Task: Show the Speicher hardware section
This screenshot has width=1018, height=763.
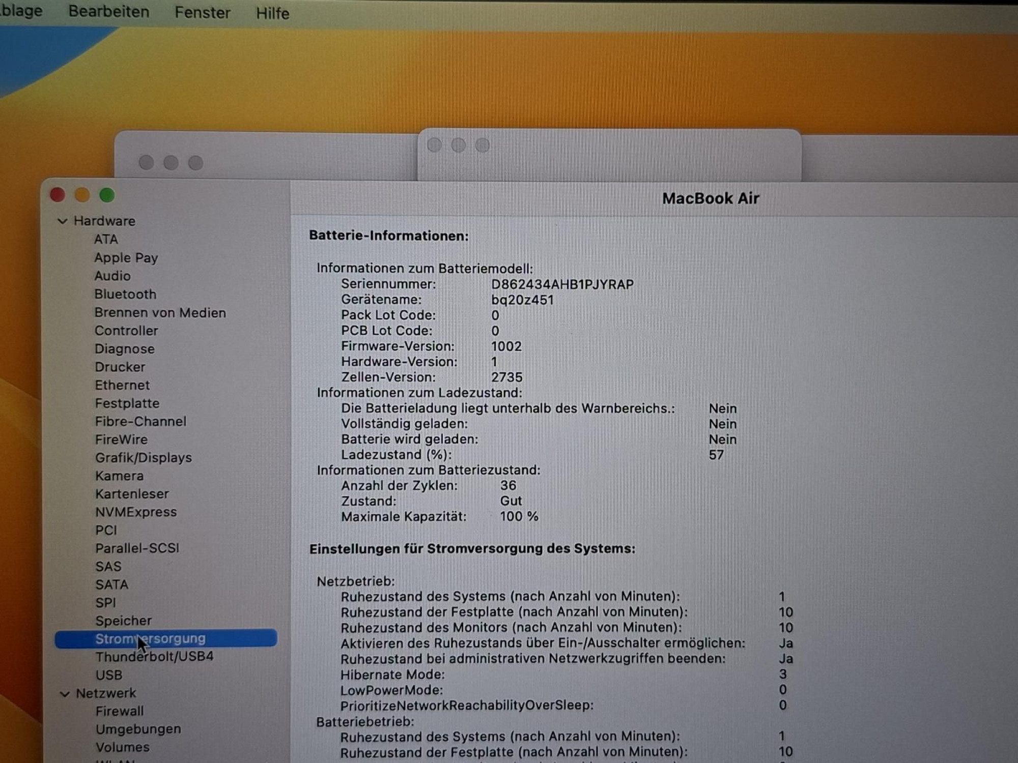Action: tap(123, 621)
